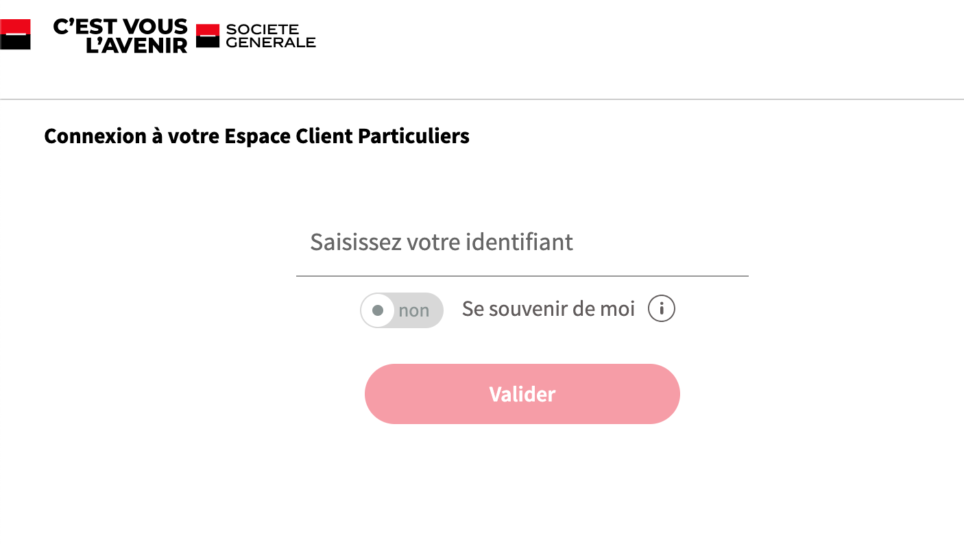Show the remember-me help tooltip via the circled i
The height and width of the screenshot is (544, 964).
click(662, 309)
